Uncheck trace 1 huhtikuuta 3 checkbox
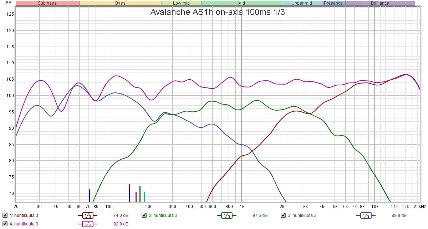The height and width of the screenshot is (229, 428). coord(5,215)
